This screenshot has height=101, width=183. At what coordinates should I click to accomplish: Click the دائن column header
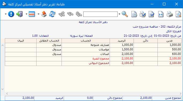pos(146,41)
